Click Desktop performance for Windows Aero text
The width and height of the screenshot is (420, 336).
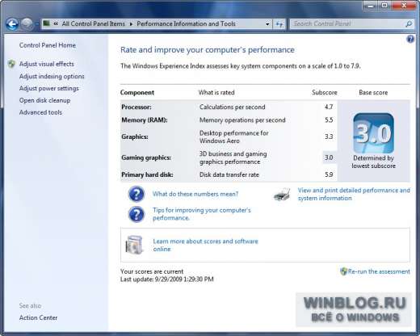coord(234,136)
